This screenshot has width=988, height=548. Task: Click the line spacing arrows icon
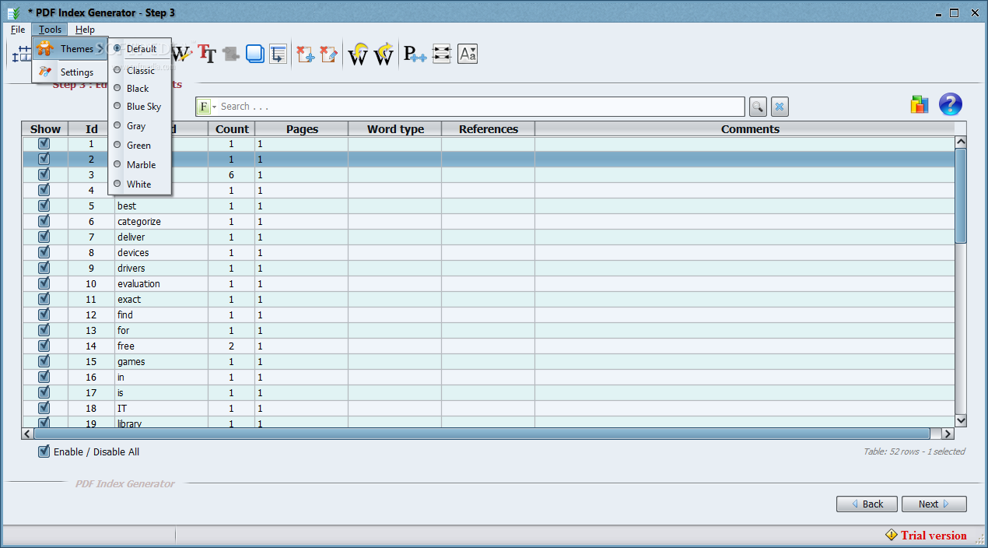tap(442, 54)
